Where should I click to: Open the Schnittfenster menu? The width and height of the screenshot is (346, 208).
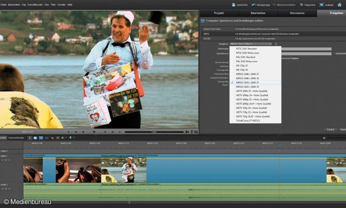tap(35, 5)
